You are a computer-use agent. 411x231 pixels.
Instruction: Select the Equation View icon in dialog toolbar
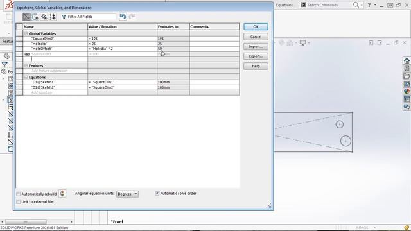point(27,17)
